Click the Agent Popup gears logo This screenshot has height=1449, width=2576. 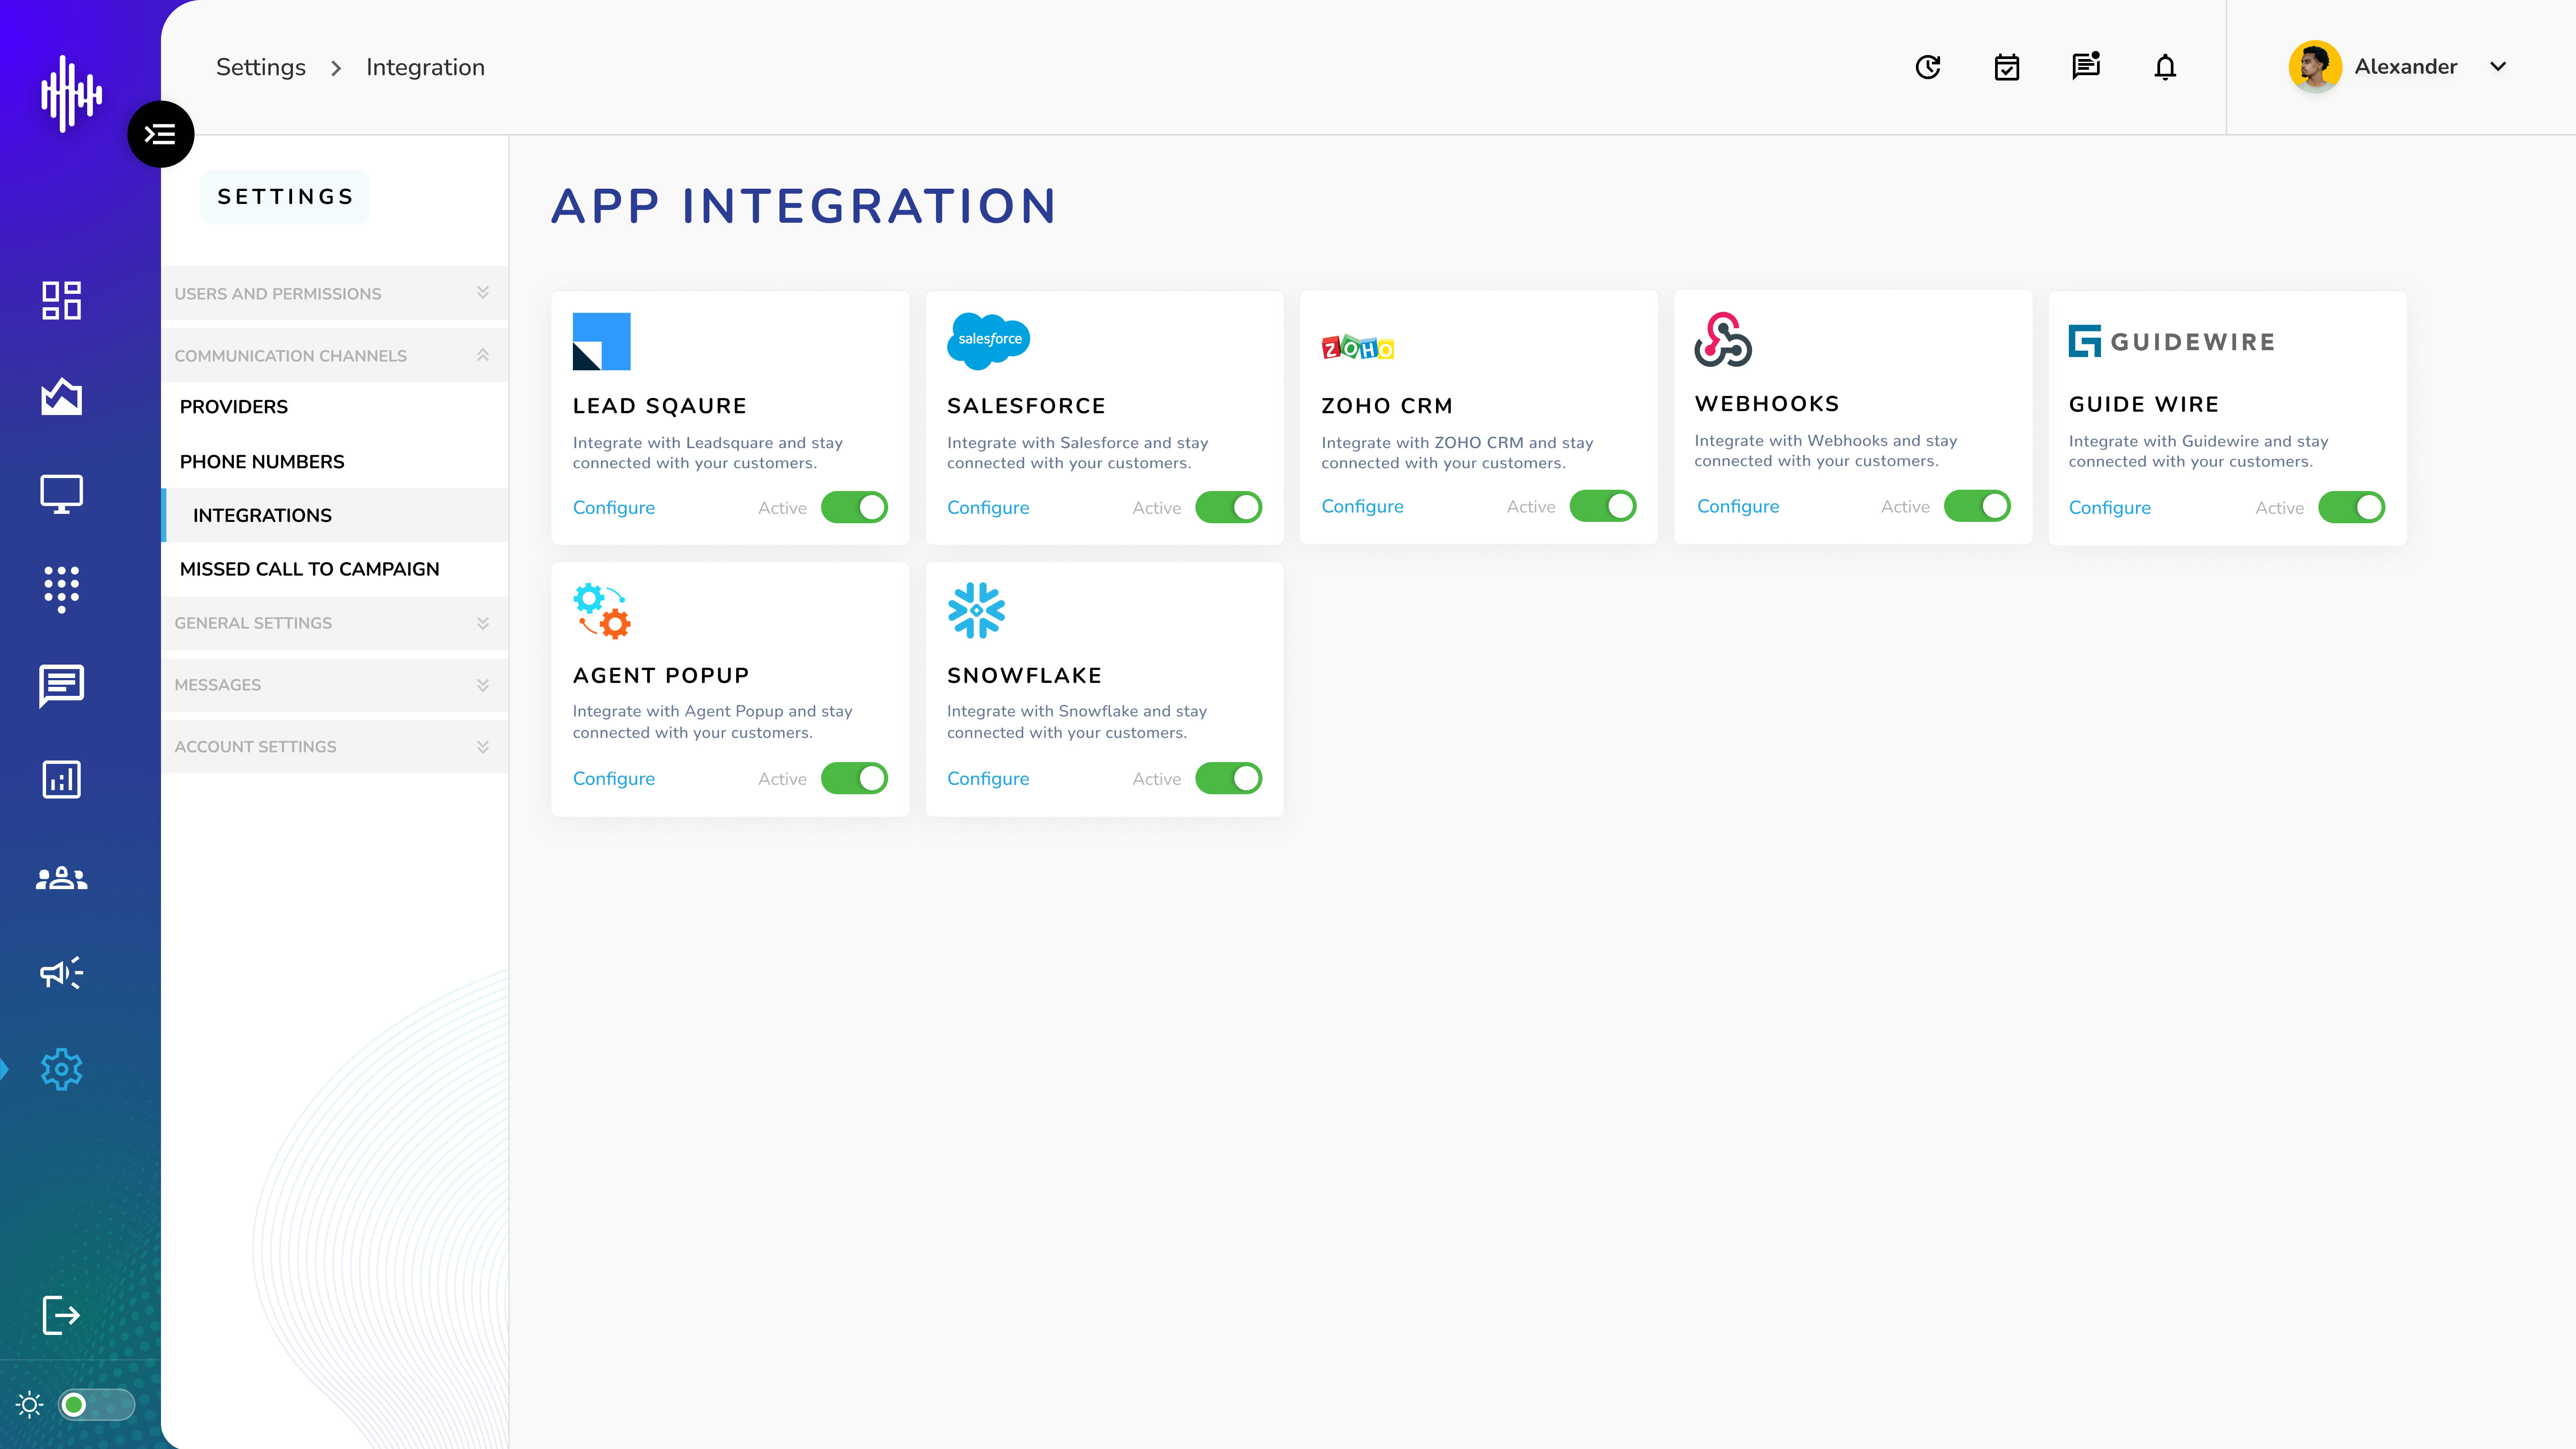(x=601, y=610)
